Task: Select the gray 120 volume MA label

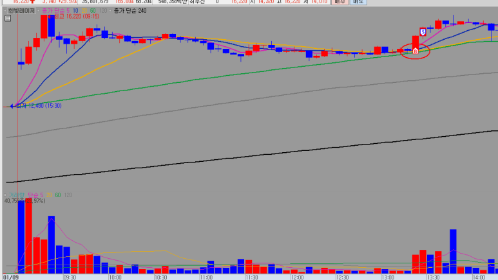Action: click(x=68, y=195)
